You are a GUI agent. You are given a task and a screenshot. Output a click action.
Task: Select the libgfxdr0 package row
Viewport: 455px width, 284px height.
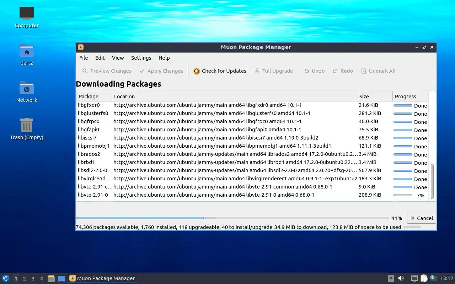(x=252, y=105)
